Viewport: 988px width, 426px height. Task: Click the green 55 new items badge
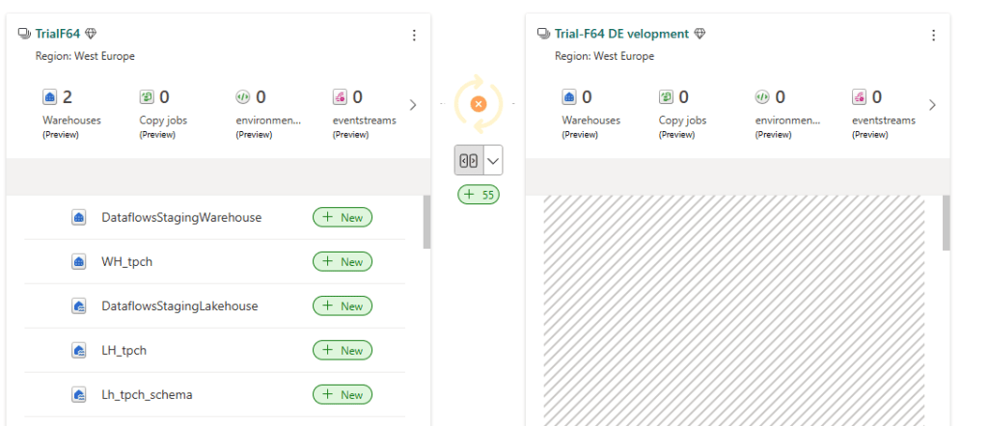(479, 195)
